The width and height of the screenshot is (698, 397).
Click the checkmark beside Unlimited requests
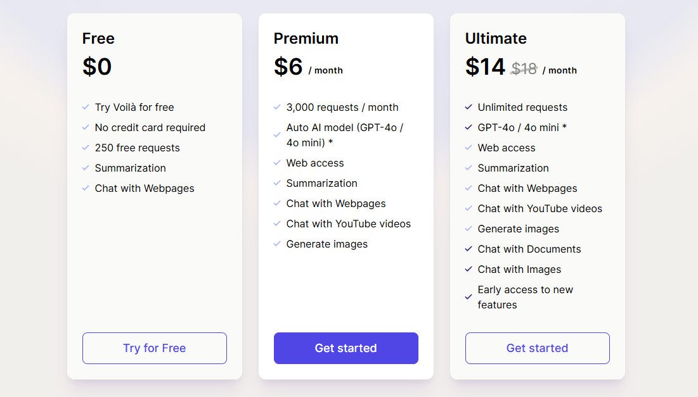point(469,107)
